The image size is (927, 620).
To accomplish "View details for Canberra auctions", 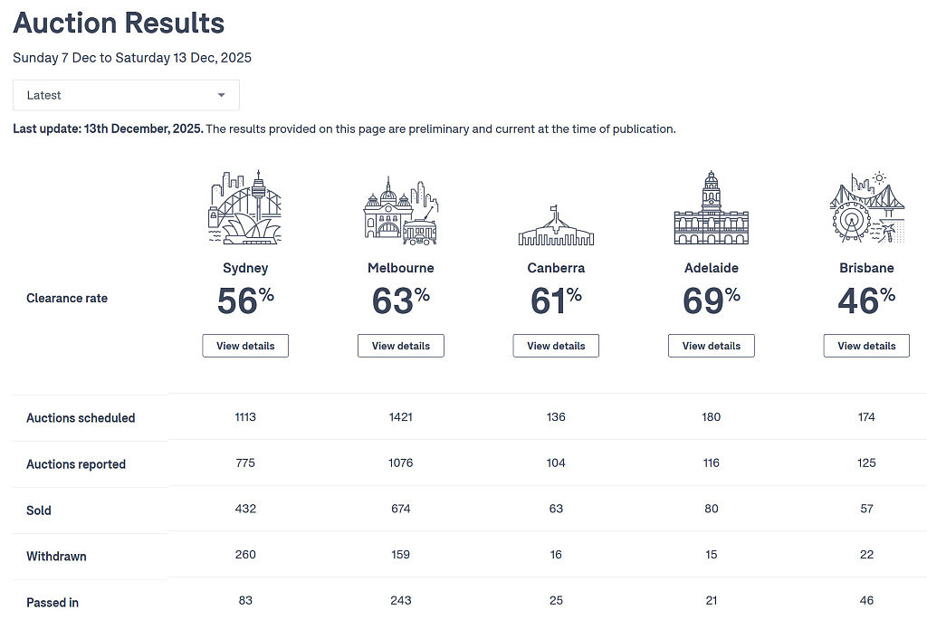I will pos(556,346).
